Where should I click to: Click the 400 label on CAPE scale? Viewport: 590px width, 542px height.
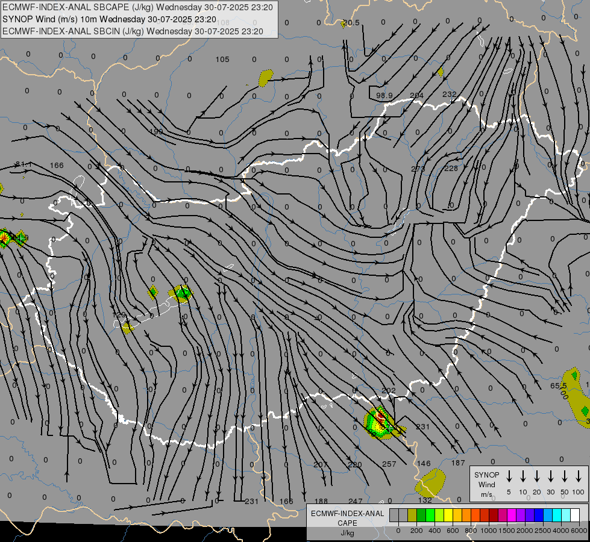[x=435, y=531]
